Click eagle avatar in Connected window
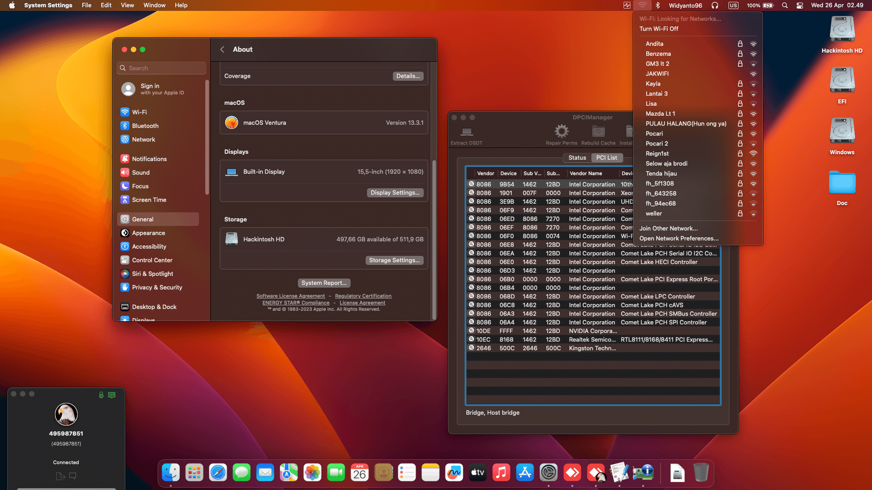This screenshot has height=490, width=872. coord(66,414)
